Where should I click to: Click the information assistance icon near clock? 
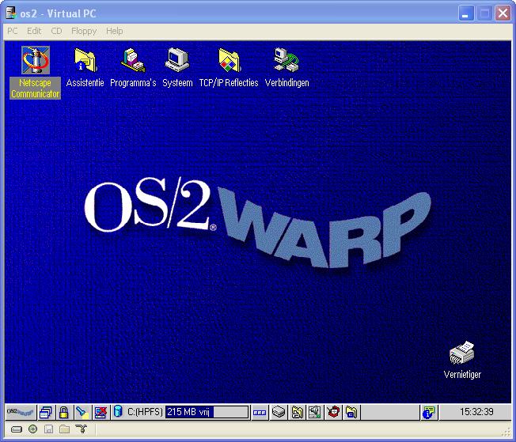[428, 412]
